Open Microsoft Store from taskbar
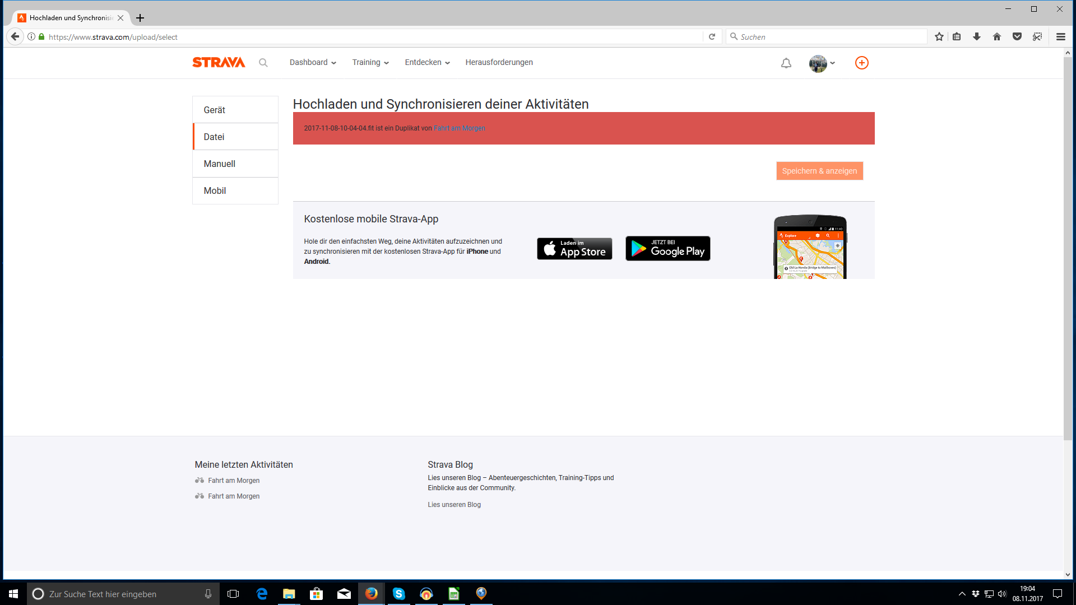 (x=316, y=594)
